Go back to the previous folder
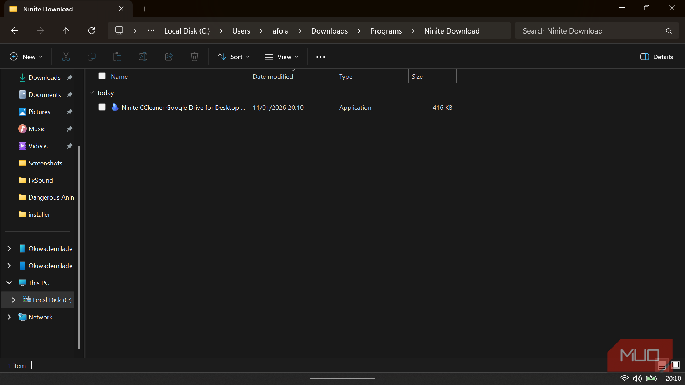Viewport: 685px width, 385px height. point(15,31)
